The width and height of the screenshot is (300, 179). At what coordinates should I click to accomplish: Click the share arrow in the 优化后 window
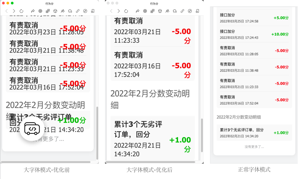(137, 11)
